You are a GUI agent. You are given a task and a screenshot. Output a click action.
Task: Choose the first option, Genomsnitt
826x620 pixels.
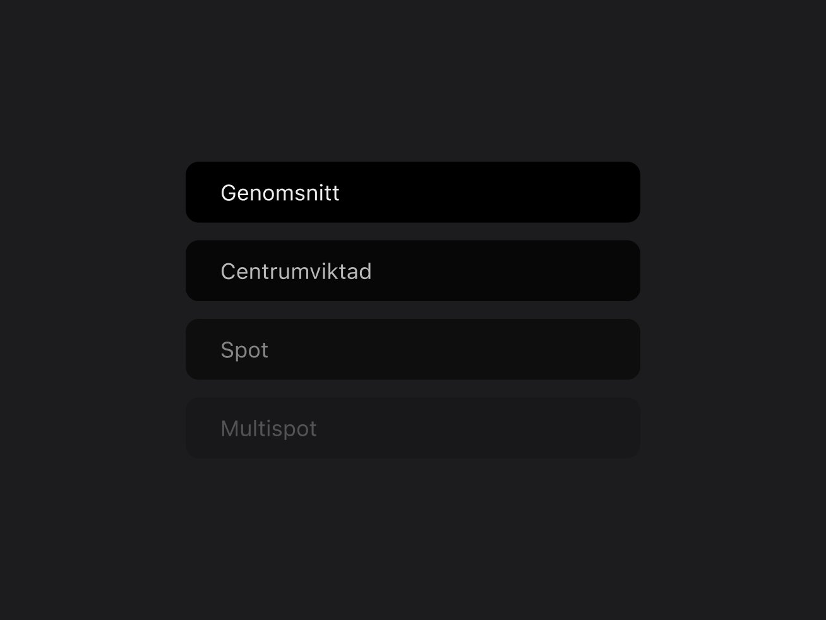point(412,192)
